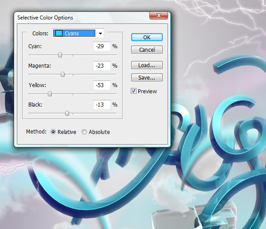Close the Selective Color Options dialog

159,15
